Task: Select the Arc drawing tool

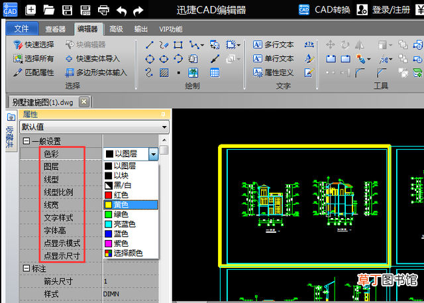Action: pyautogui.click(x=178, y=59)
